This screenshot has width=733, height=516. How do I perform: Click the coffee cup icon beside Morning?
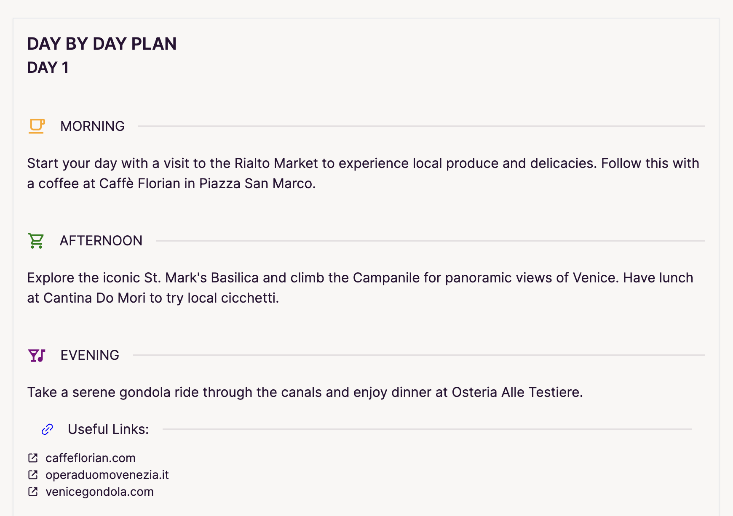coord(37,126)
